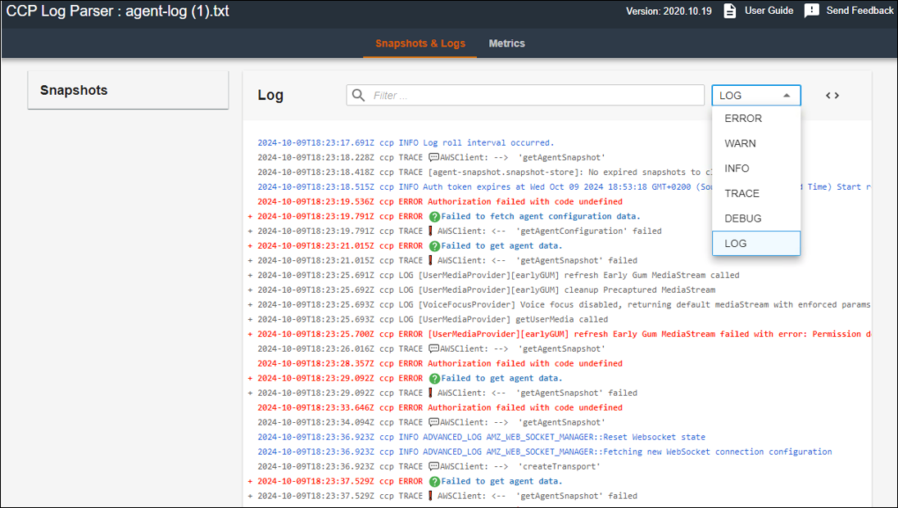Choose WARN in the level dropdown list

(x=739, y=143)
